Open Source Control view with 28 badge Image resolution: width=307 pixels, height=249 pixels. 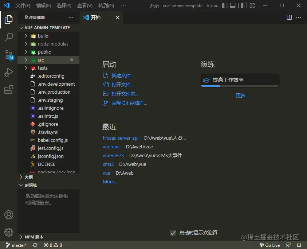pos(9,55)
